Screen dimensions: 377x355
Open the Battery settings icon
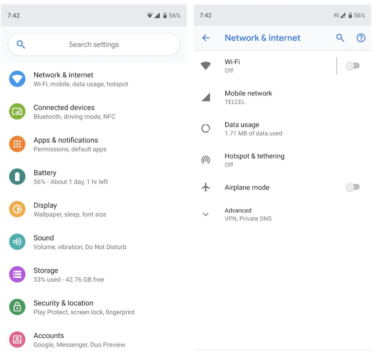tap(17, 177)
